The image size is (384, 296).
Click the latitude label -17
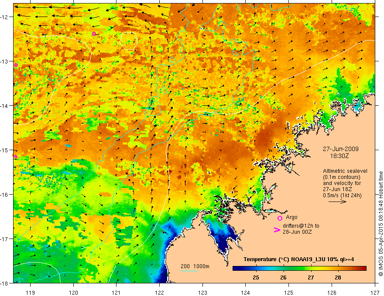(5, 239)
